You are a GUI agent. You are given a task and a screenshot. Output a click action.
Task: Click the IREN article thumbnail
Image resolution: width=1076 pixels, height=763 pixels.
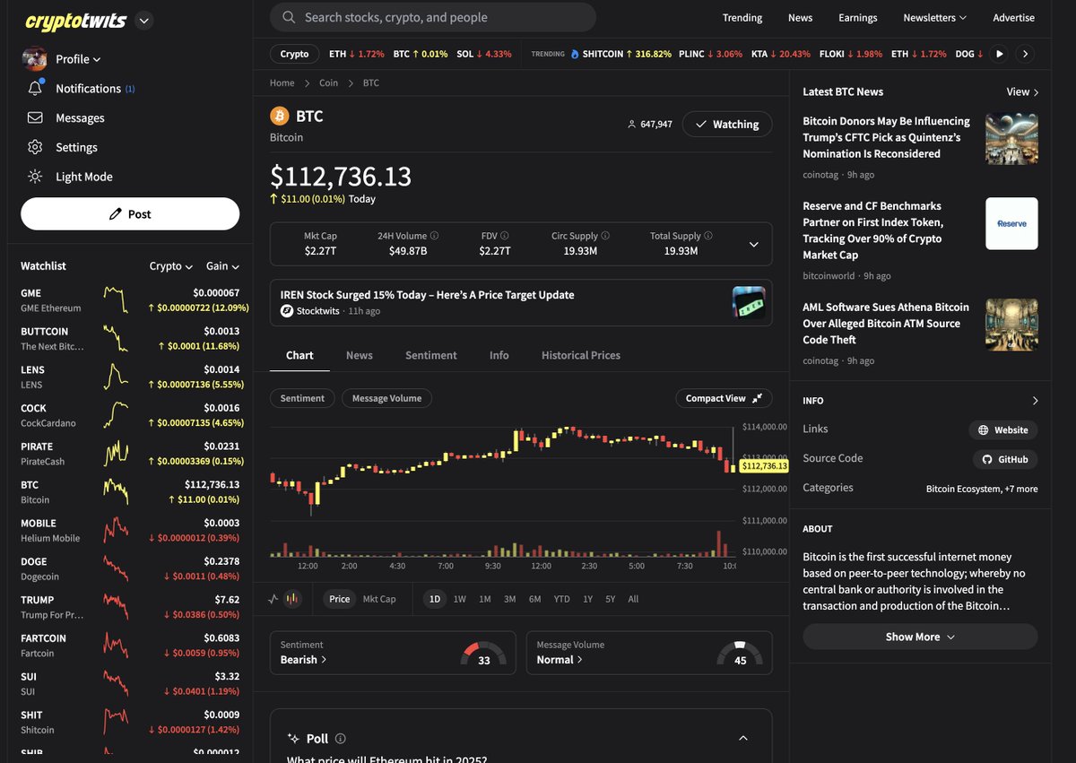pos(748,303)
